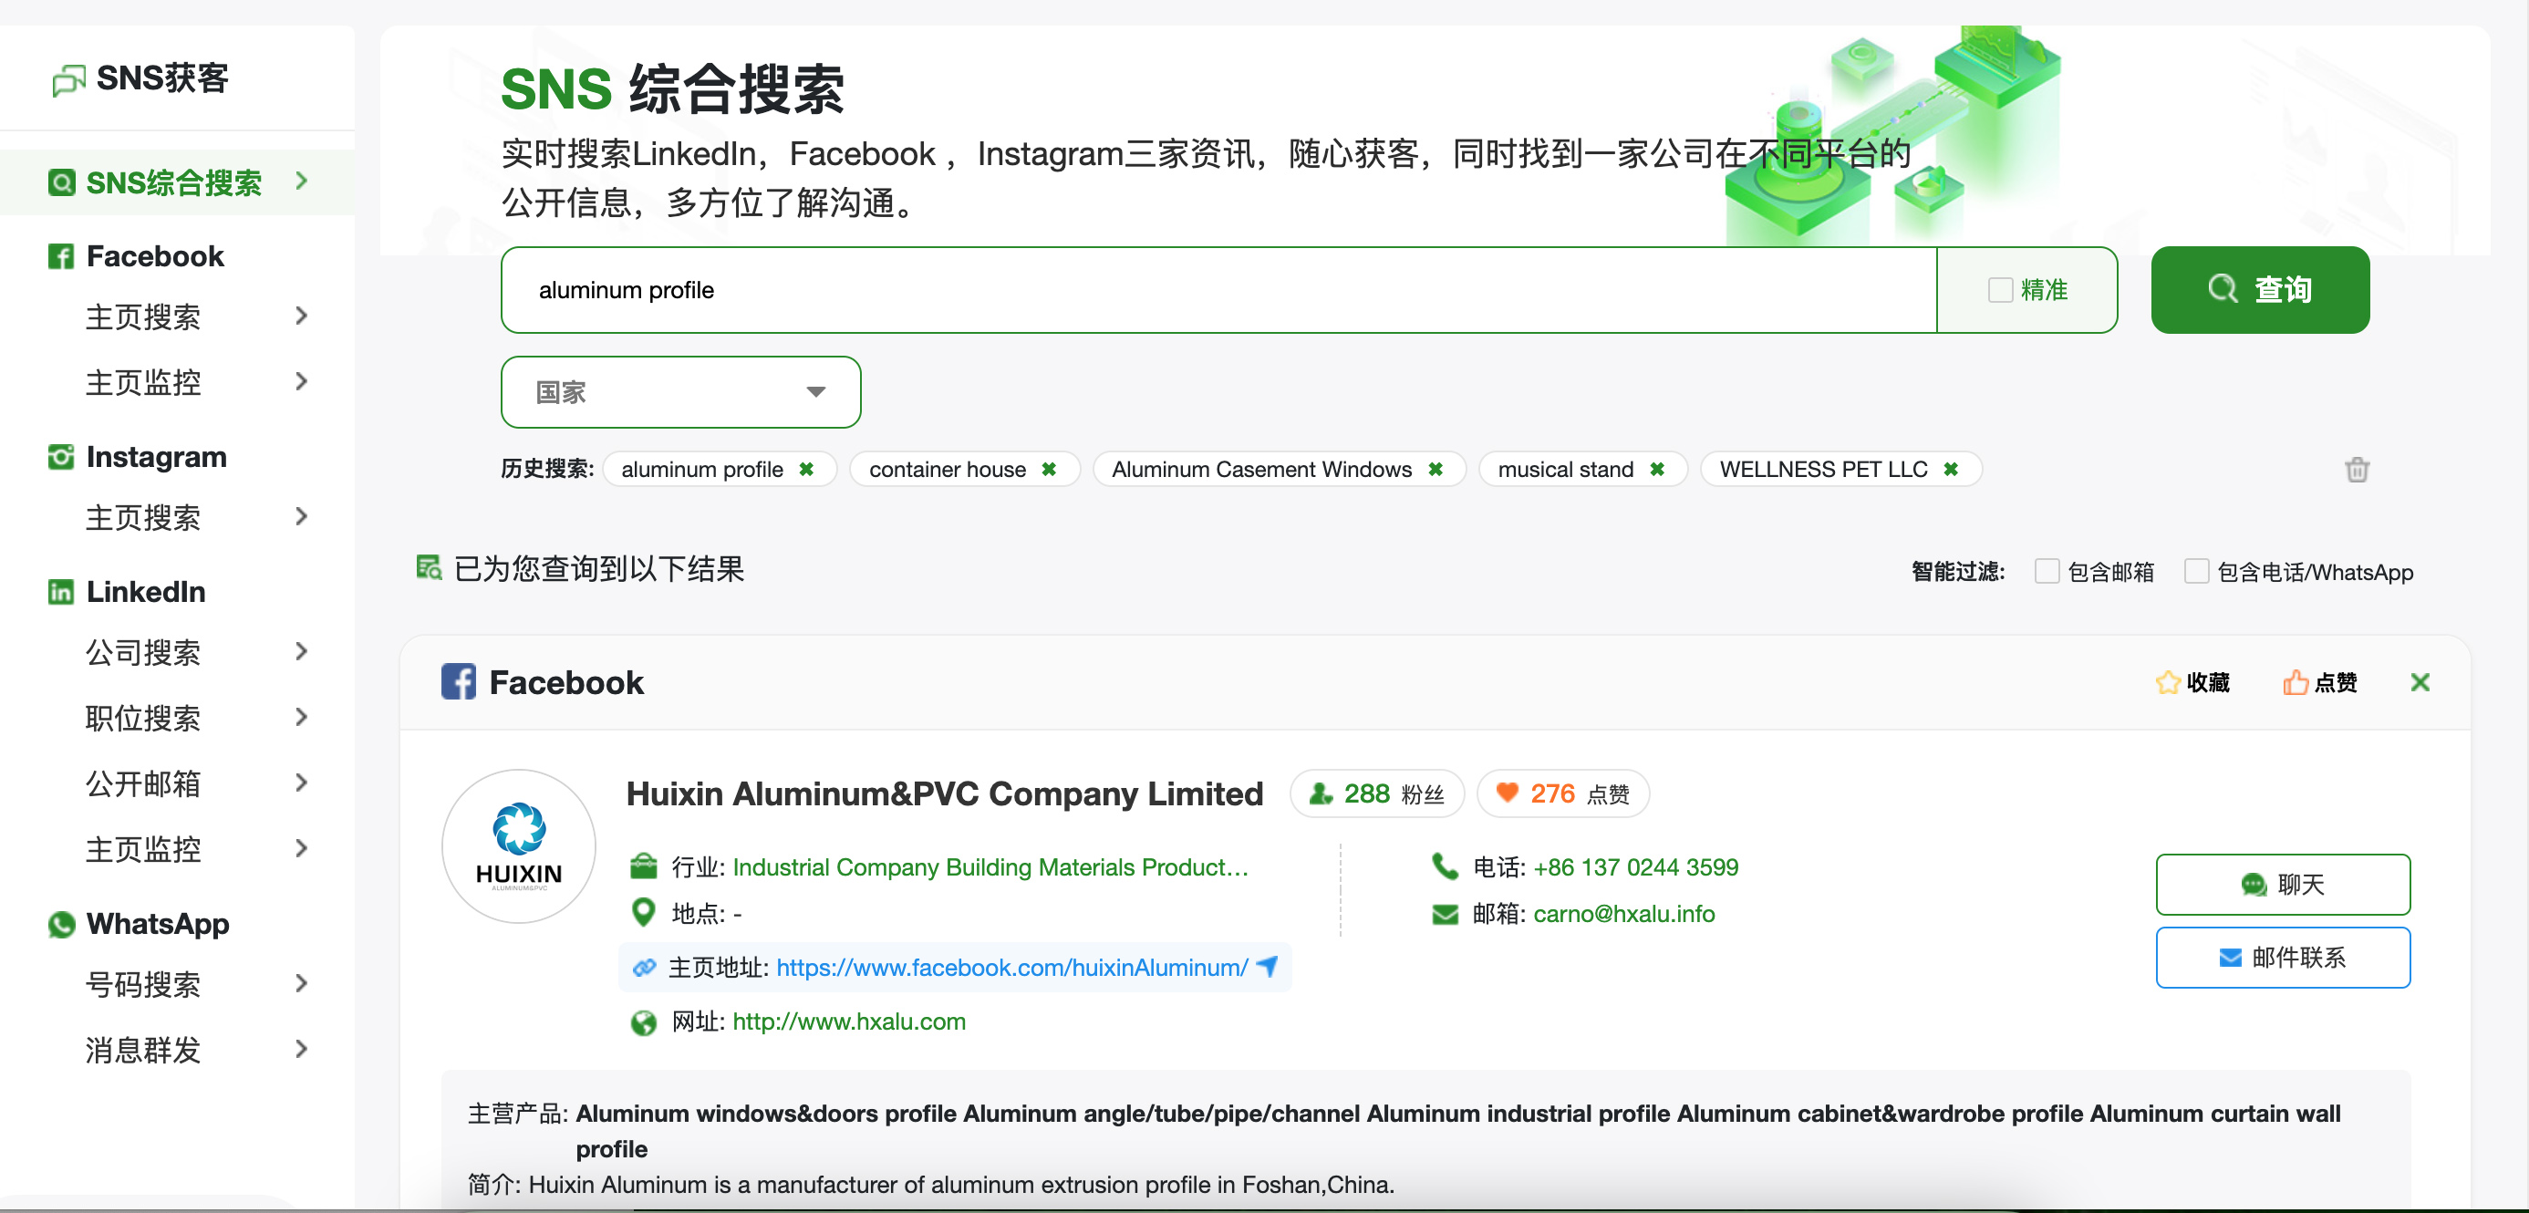Click the Huixin company logo avatar
This screenshot has width=2529, height=1213.
click(518, 846)
